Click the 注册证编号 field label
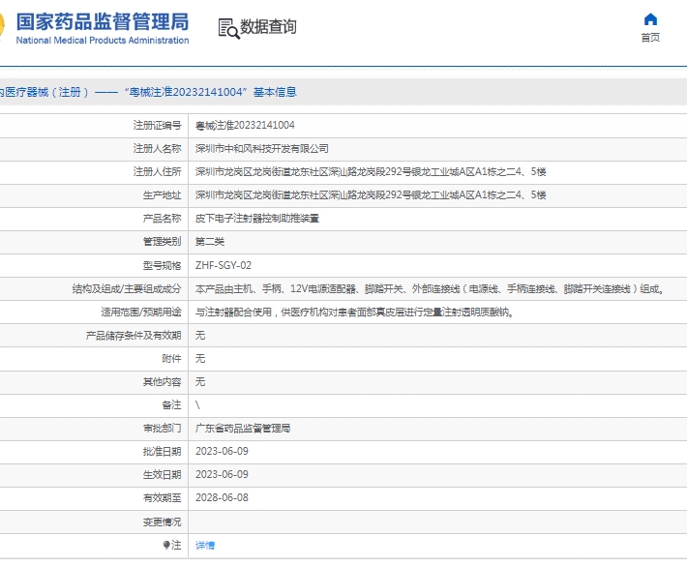Screen dimensions: 687x566 click(158, 125)
